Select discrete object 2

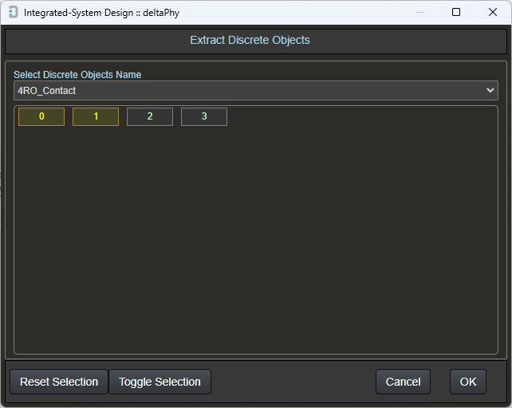pyautogui.click(x=150, y=116)
